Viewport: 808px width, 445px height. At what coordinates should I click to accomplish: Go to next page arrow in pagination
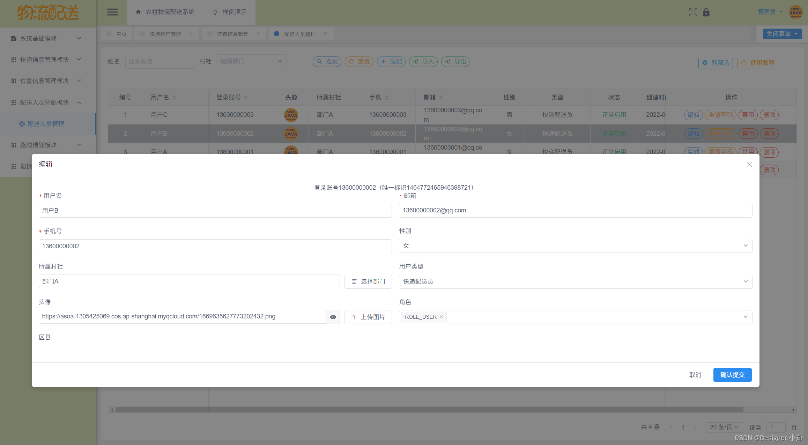point(695,427)
